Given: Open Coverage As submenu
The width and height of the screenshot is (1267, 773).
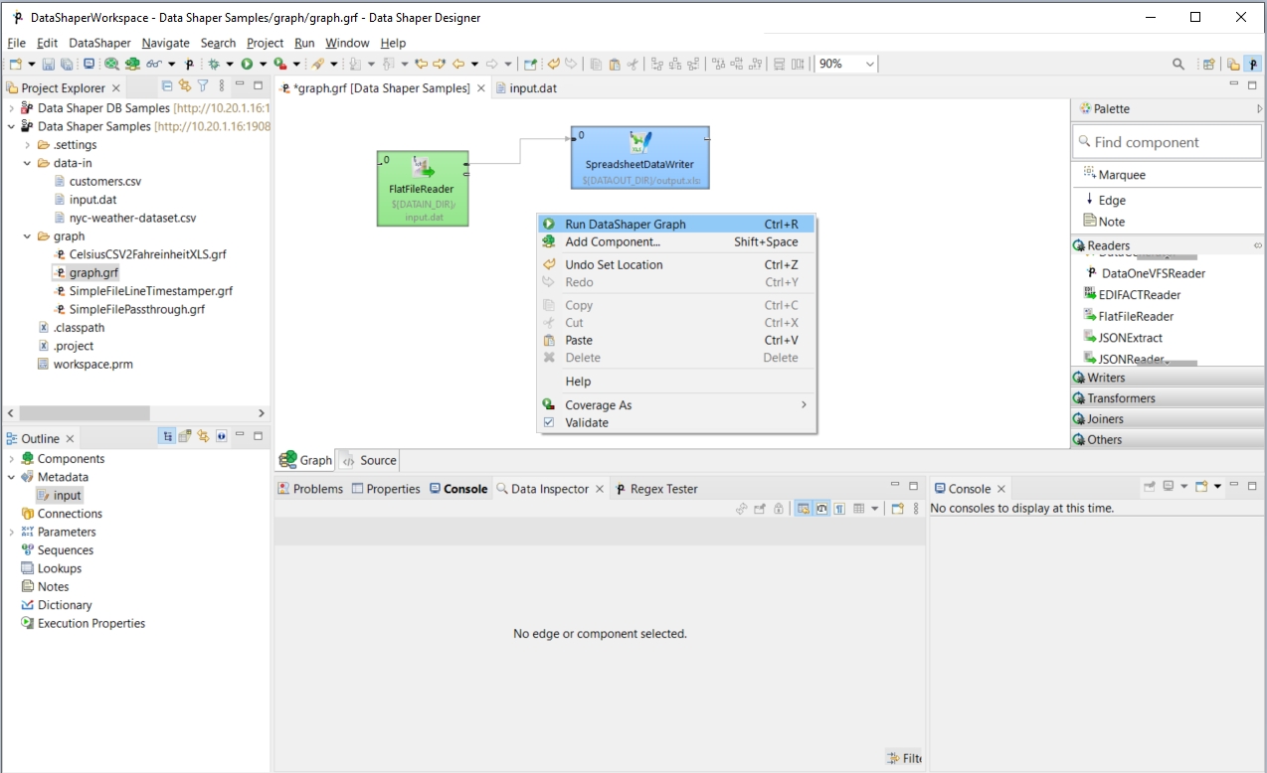Looking at the screenshot, I should coord(675,405).
